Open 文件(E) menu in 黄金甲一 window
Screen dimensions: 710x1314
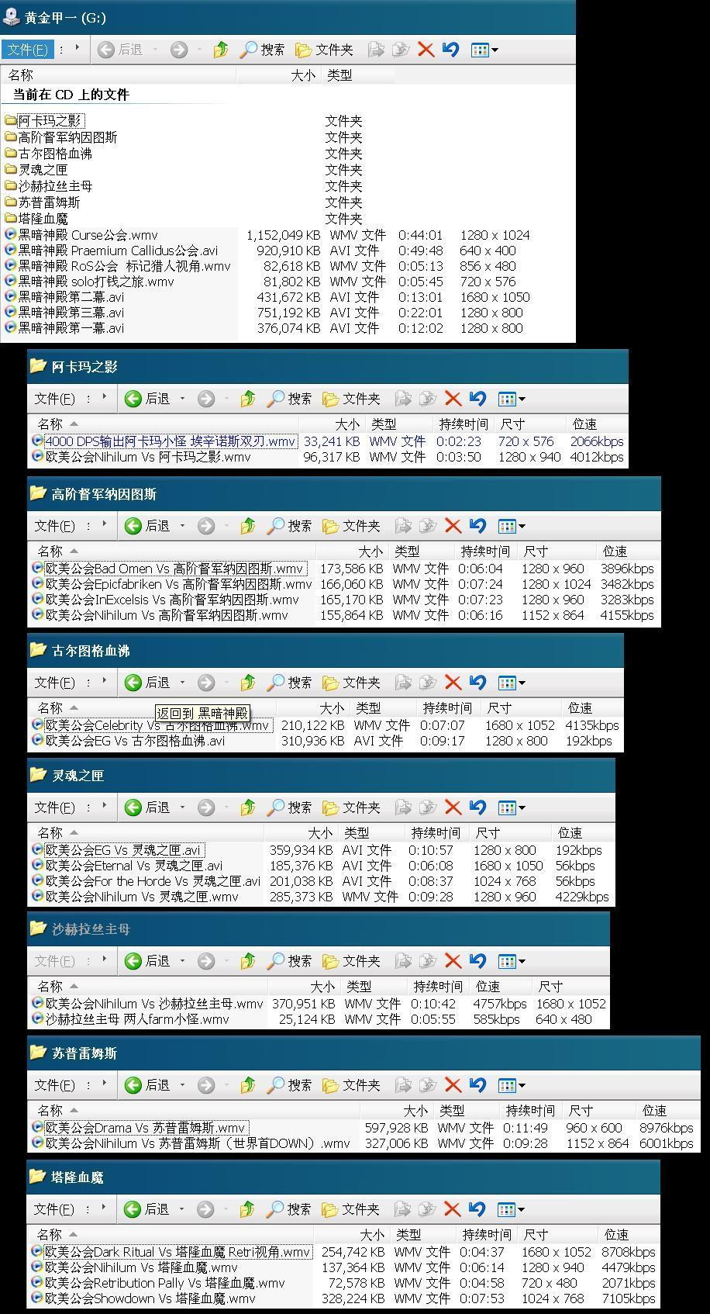click(x=27, y=50)
